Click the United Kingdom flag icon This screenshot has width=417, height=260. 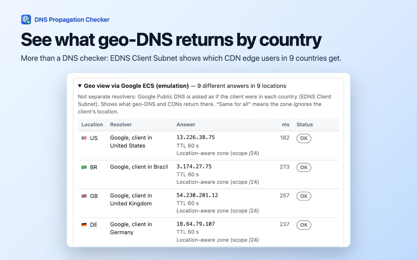tap(84, 196)
